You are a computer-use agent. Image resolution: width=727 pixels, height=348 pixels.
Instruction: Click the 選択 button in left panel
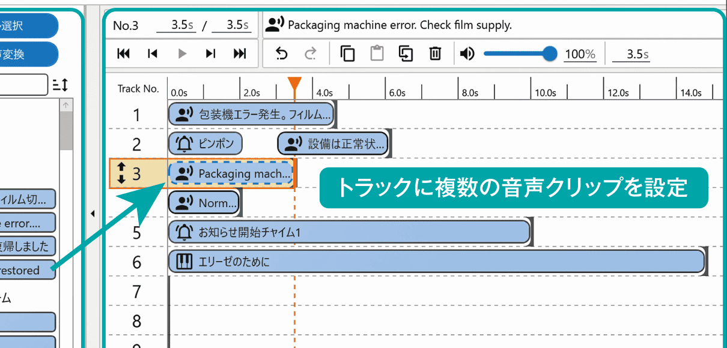click(29, 26)
